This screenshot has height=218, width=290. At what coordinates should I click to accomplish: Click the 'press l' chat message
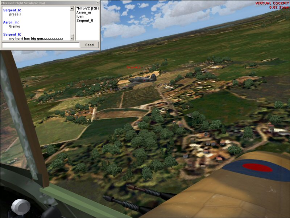point(15,14)
